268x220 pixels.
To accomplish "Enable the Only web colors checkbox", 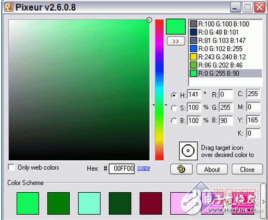I will 11,167.
